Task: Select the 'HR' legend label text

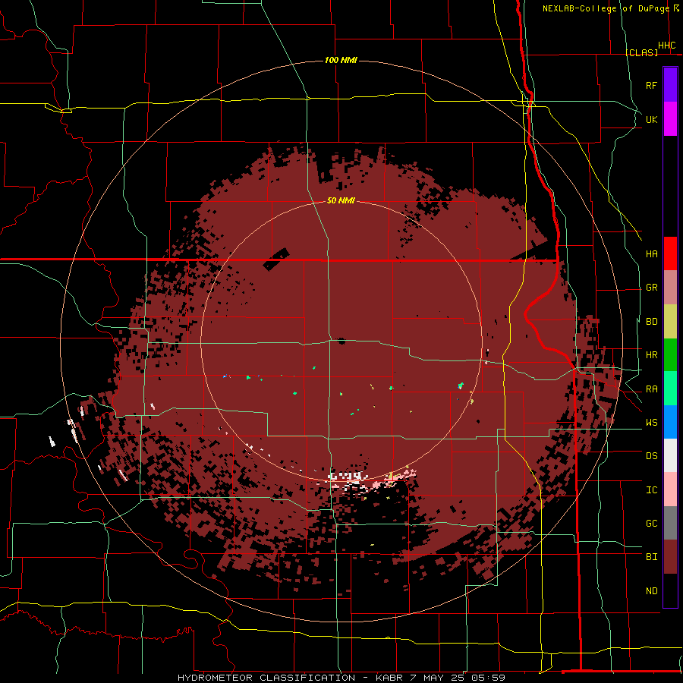Action: (x=652, y=355)
